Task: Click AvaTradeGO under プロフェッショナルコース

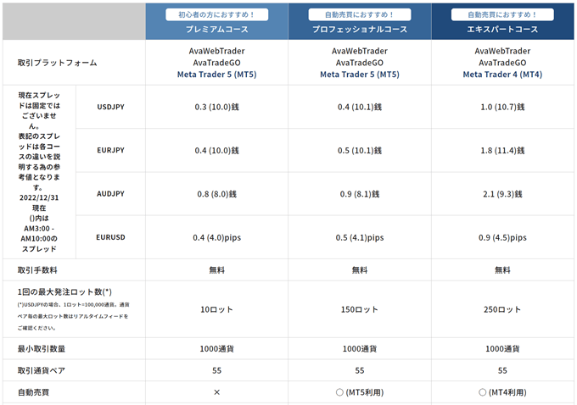Action: point(360,63)
